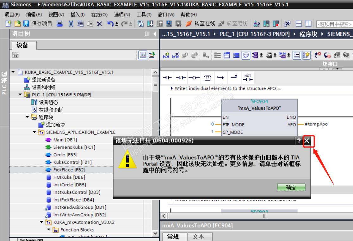Click the Copy icon in main toolbar
This screenshot has height=241, width=353.
point(80,23)
